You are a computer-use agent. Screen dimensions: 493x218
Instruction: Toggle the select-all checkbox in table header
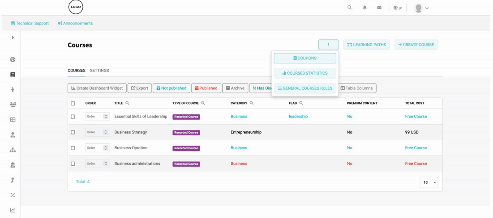[73, 103]
